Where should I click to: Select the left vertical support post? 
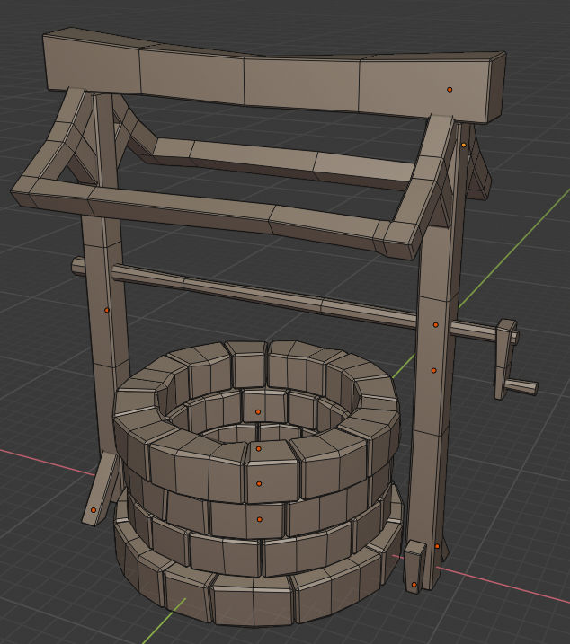pyautogui.click(x=106, y=271)
